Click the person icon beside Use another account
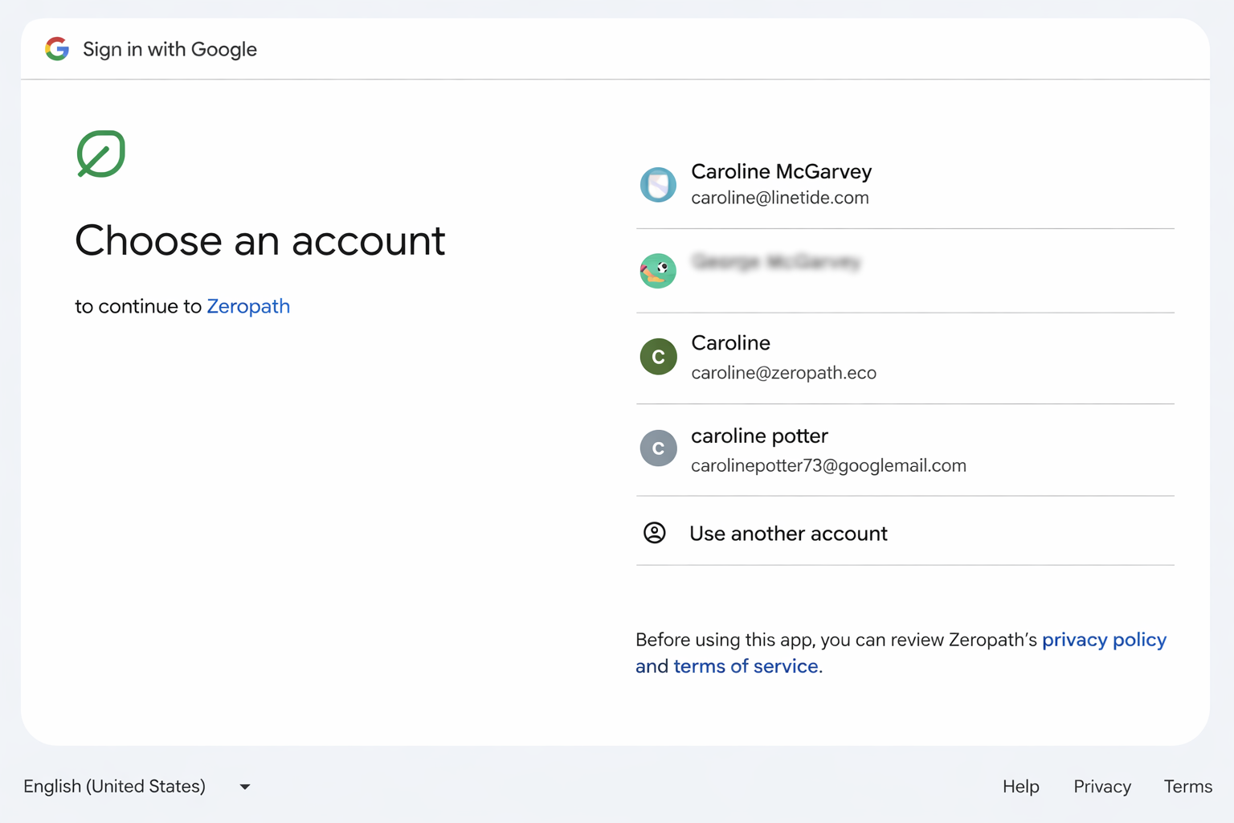 pyautogui.click(x=655, y=533)
